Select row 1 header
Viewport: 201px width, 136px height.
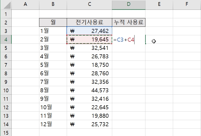click(6, 14)
